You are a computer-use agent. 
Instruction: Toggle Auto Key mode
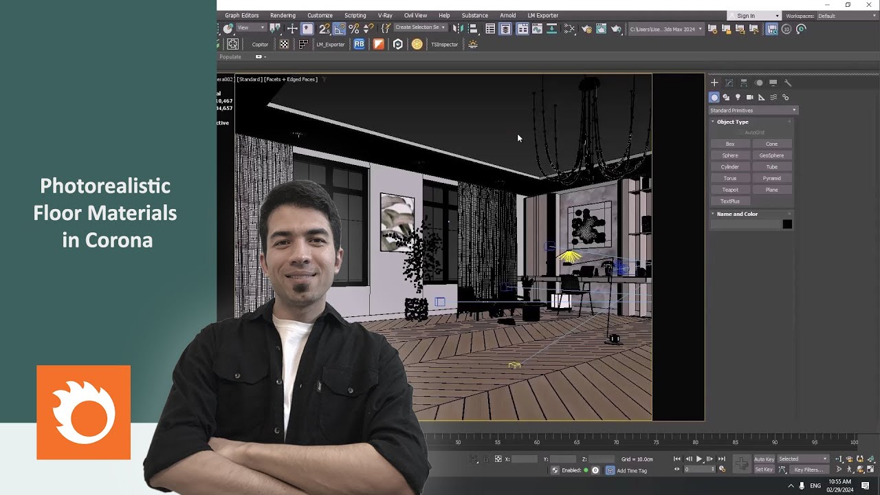[764, 459]
